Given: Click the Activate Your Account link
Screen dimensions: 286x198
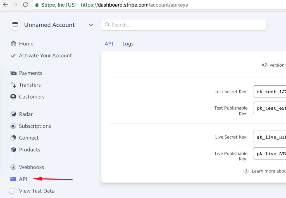Looking at the screenshot, I should click(x=45, y=55).
